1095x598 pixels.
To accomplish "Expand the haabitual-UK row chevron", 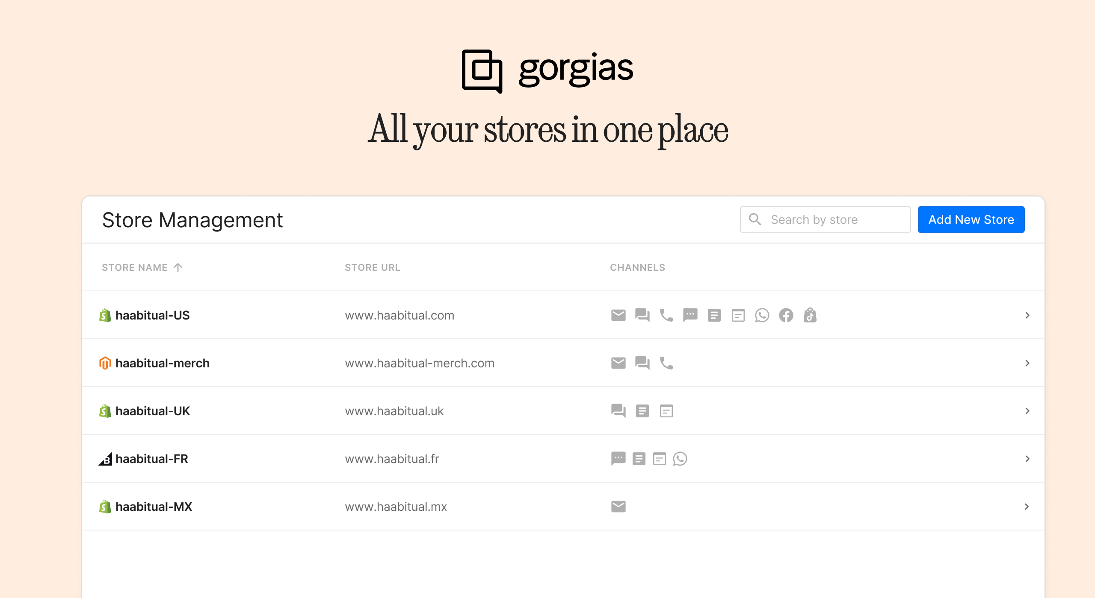I will [1027, 411].
